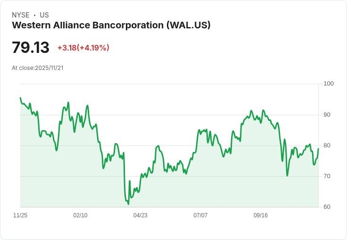
Task: Select the 79.13 current price
Action: tap(31, 48)
